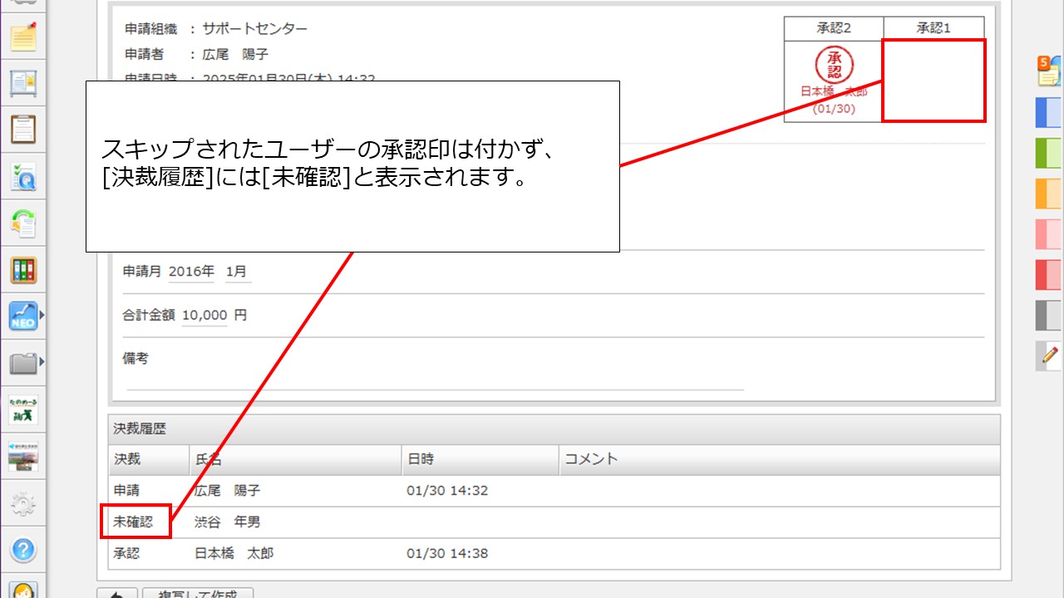Click the pencil edit icon on right edge
Viewport: 1064px width, 598px height.
coord(1049,355)
